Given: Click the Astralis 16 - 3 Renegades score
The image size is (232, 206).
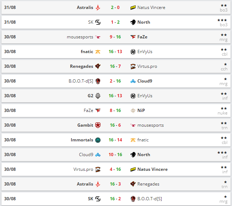Looking at the screenshot, I should pyautogui.click(x=115, y=184).
